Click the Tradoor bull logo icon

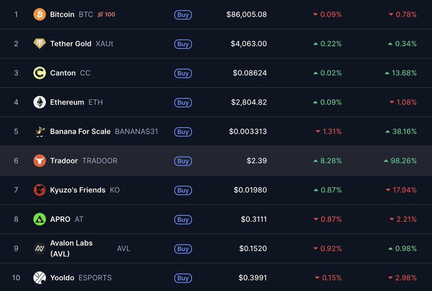tap(39, 161)
